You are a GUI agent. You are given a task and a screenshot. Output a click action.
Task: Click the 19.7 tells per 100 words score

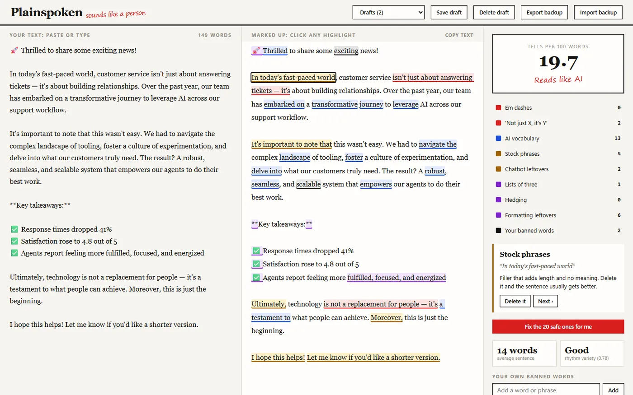[558, 62]
